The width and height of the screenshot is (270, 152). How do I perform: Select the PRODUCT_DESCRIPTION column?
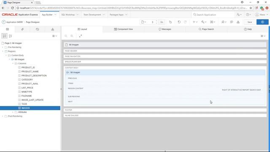point(34,76)
